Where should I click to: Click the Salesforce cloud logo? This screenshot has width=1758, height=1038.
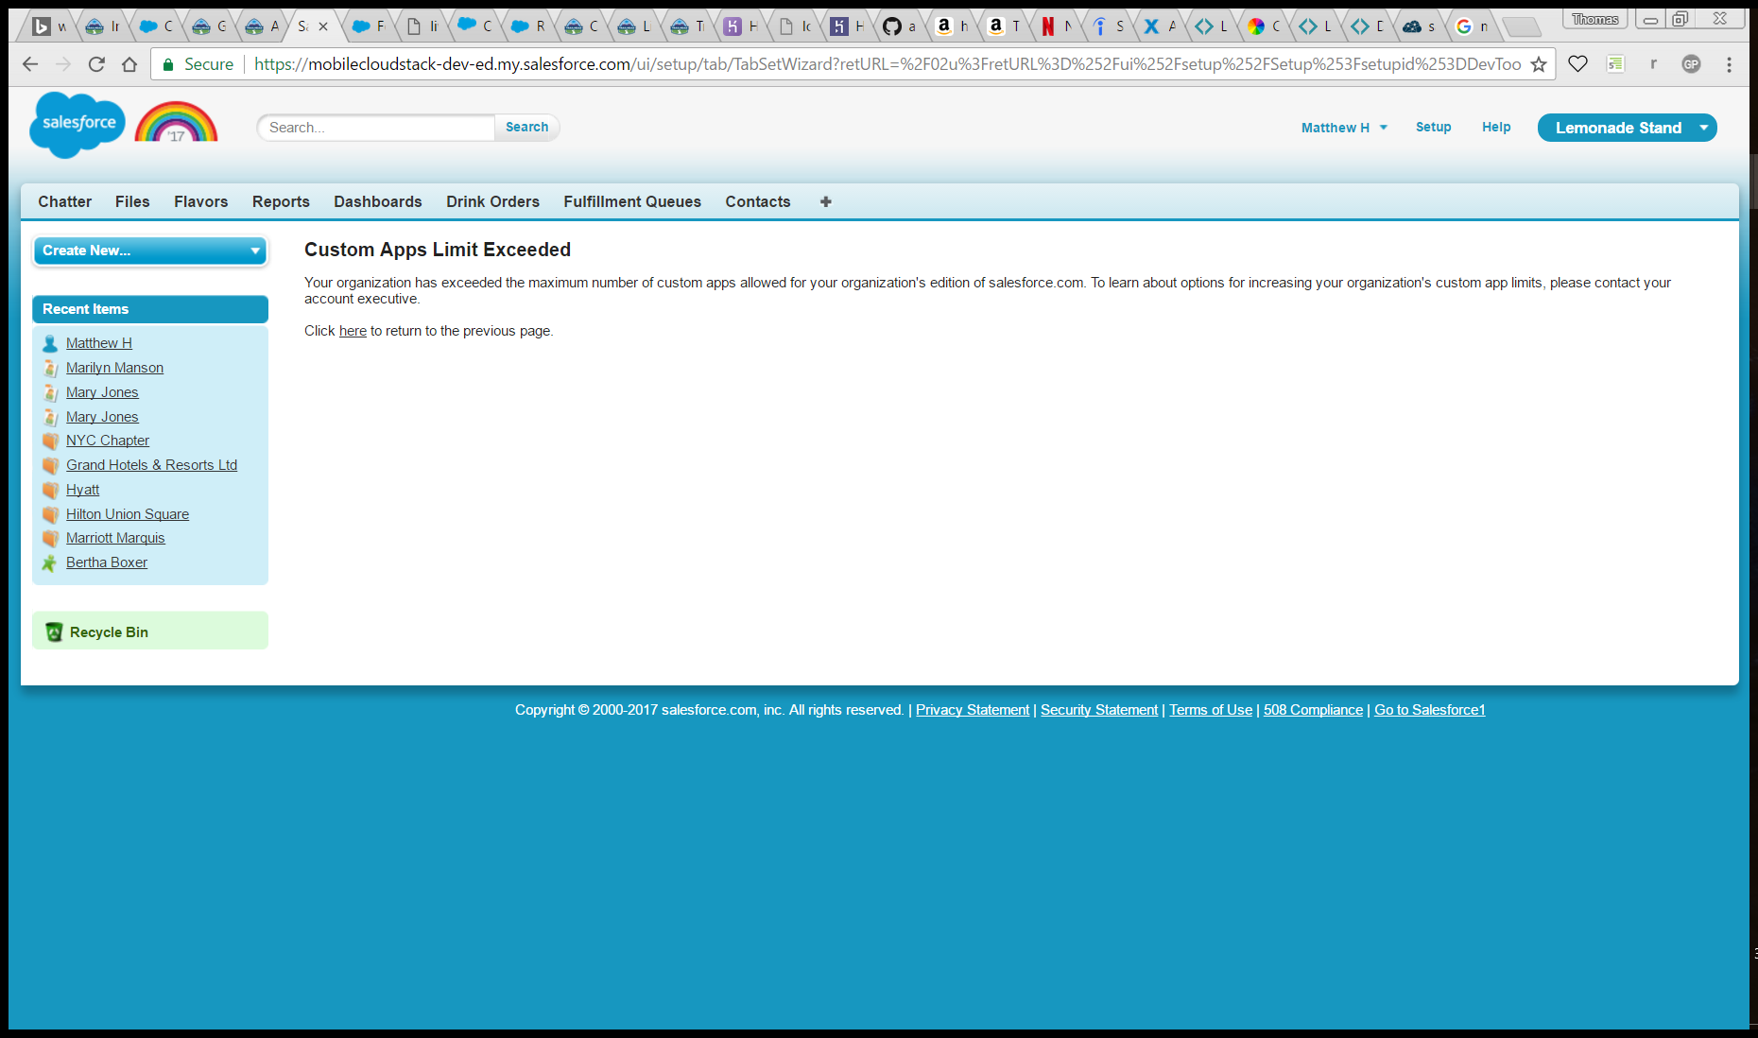[x=77, y=124]
